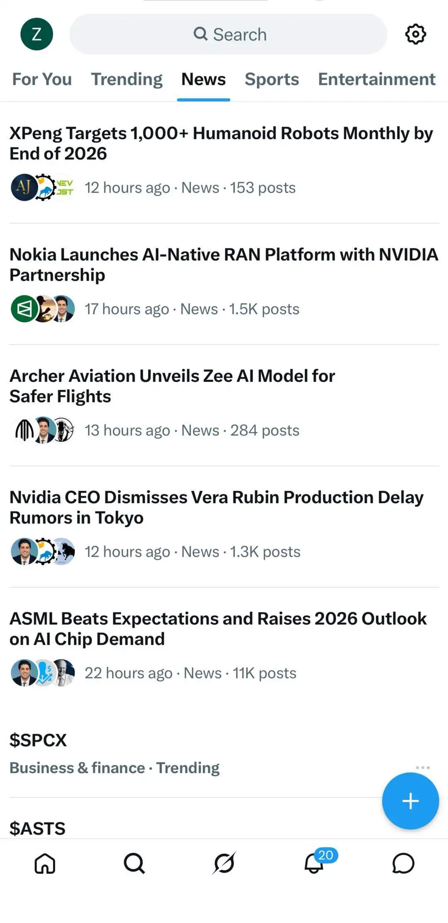Switch to the For You tab

click(42, 79)
